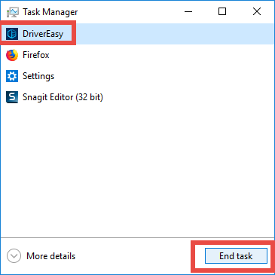Image resolution: width=275 pixels, height=275 pixels.
Task: Click the Firefox browser icon
Action: click(12, 55)
